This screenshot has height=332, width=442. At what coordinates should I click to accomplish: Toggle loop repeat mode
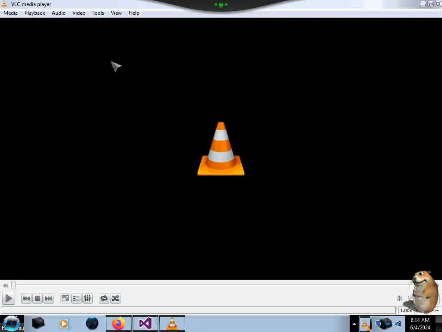click(x=104, y=298)
